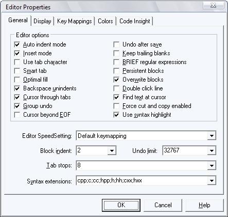
Task: Enable Use tab character option
Action: coord(17,62)
